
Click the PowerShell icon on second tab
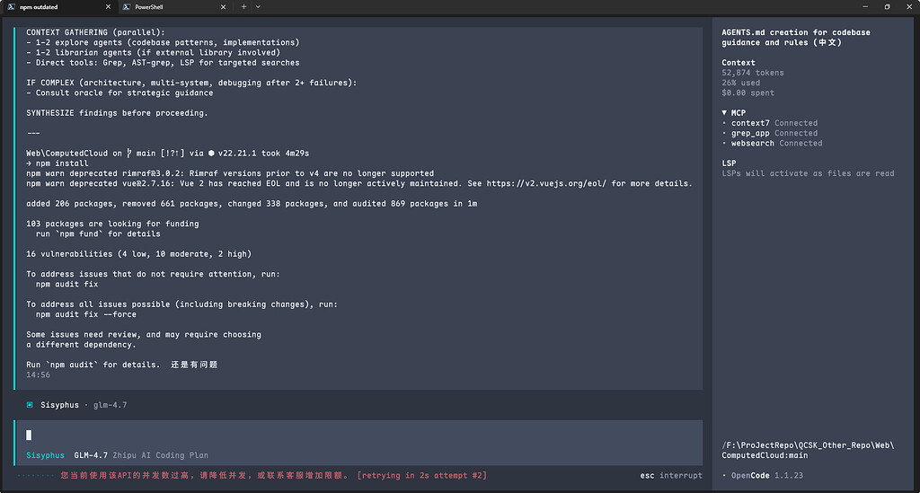tap(126, 7)
